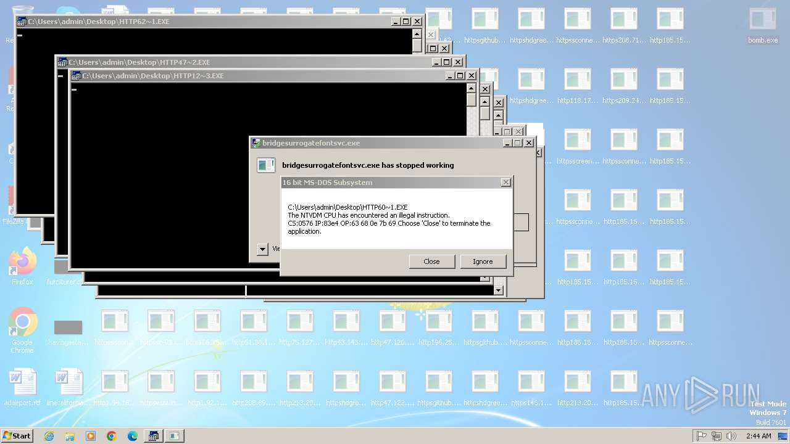The image size is (790, 444).
Task: Select the bomb.exe desktop icon
Action: coord(763,26)
